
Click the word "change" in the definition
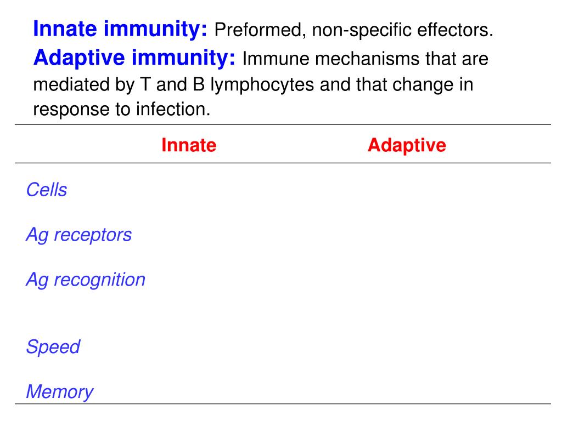[x=420, y=85]
